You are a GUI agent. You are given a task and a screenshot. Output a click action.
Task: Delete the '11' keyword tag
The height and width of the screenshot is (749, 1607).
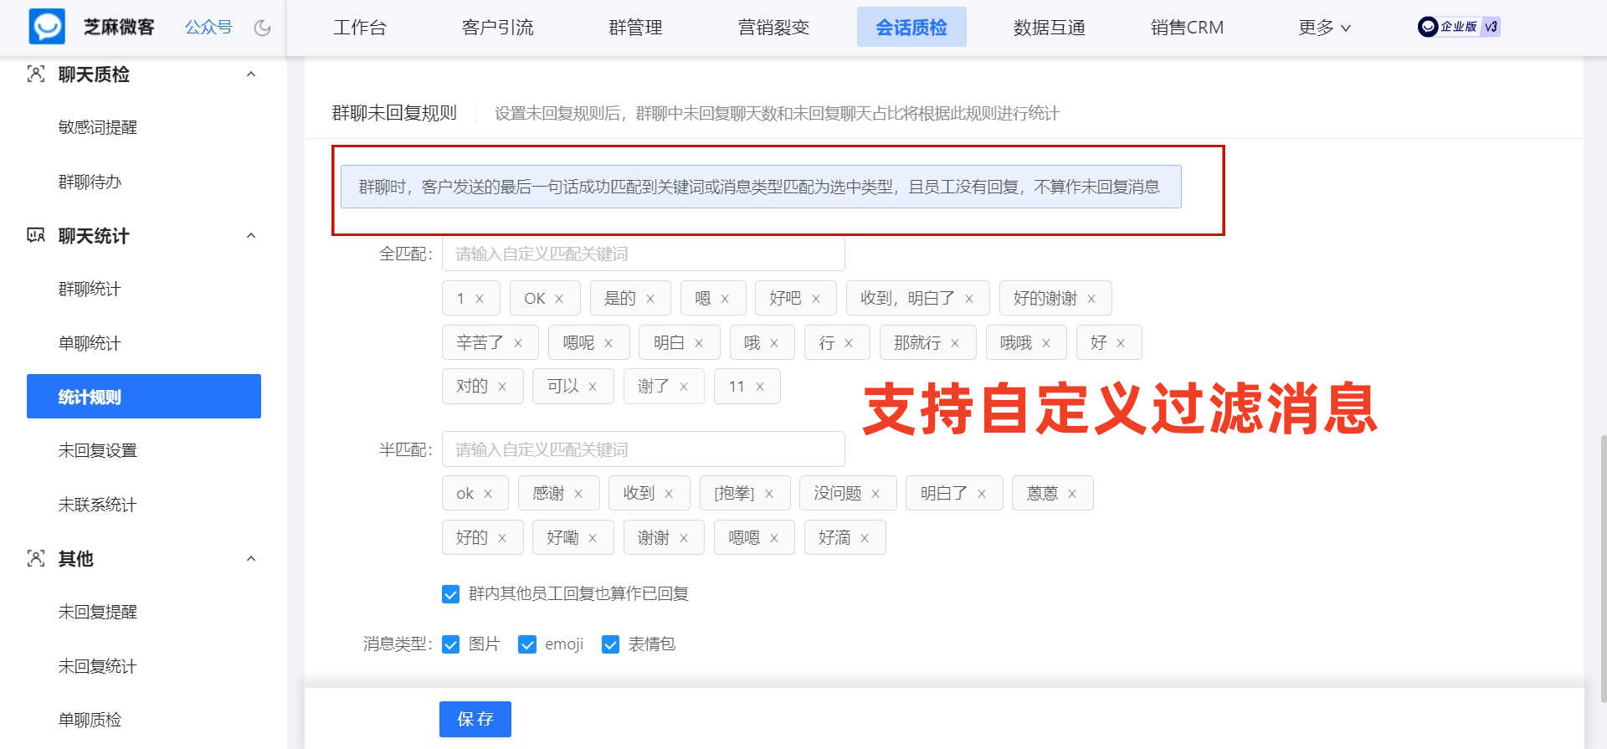tap(760, 387)
